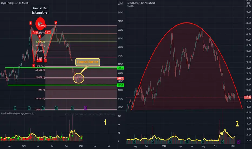Click the right chart's earnings marker above the Aug 2021 axis label
The width and height of the screenshot is (252, 149).
(203, 142)
